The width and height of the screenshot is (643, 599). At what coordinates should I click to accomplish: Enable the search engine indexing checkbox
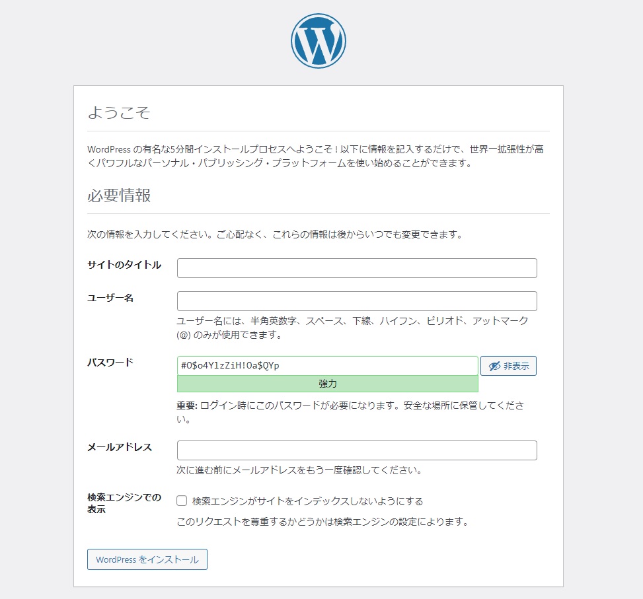click(182, 501)
